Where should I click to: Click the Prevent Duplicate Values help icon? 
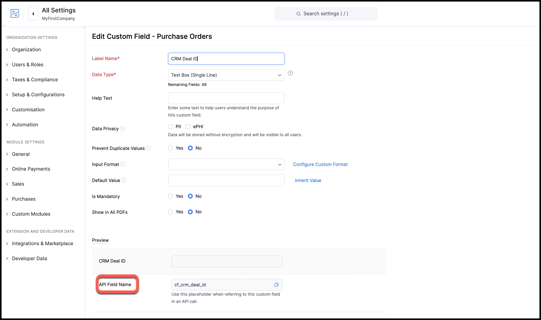pos(148,148)
